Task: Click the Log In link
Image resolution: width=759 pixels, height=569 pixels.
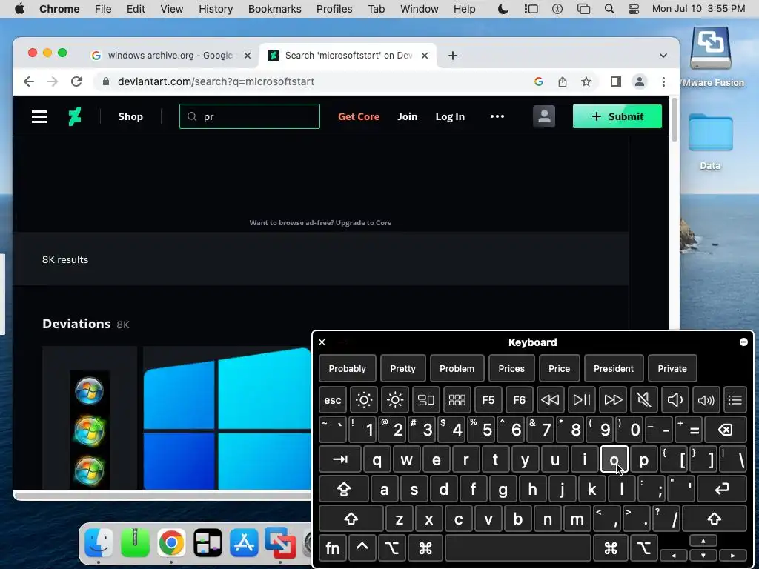Action: (450, 116)
